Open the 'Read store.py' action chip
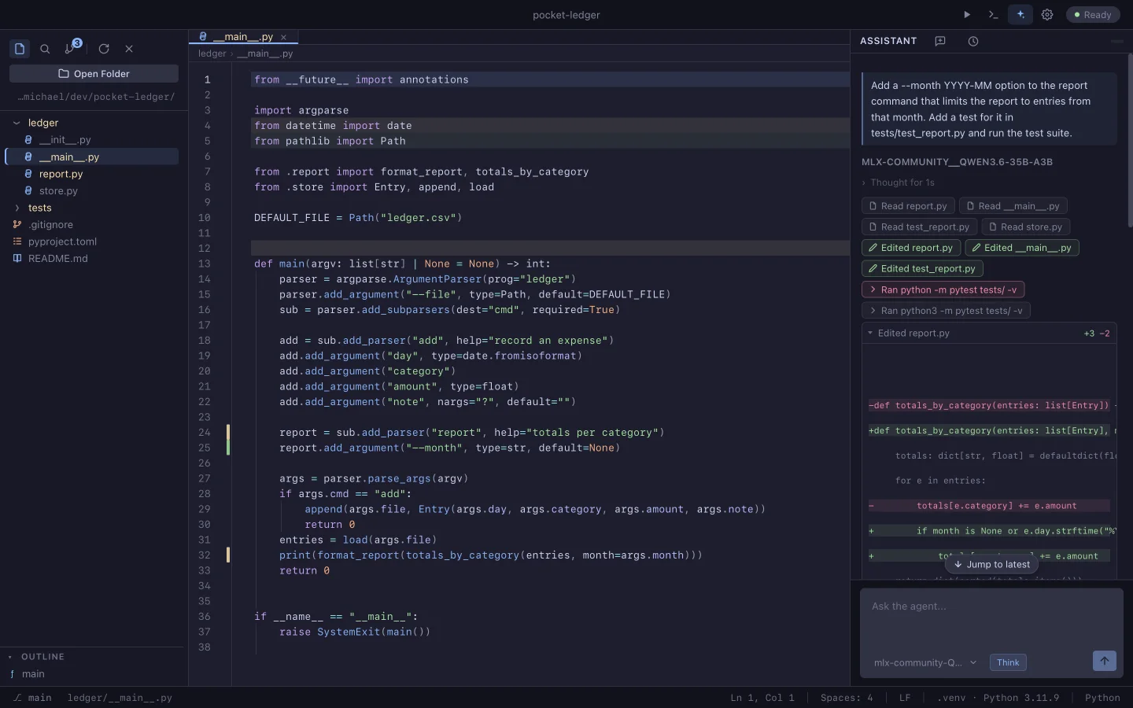The image size is (1133, 708). (x=1025, y=227)
